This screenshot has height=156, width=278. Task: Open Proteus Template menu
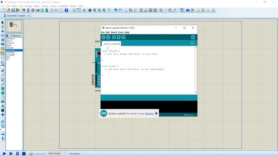click(63, 6)
